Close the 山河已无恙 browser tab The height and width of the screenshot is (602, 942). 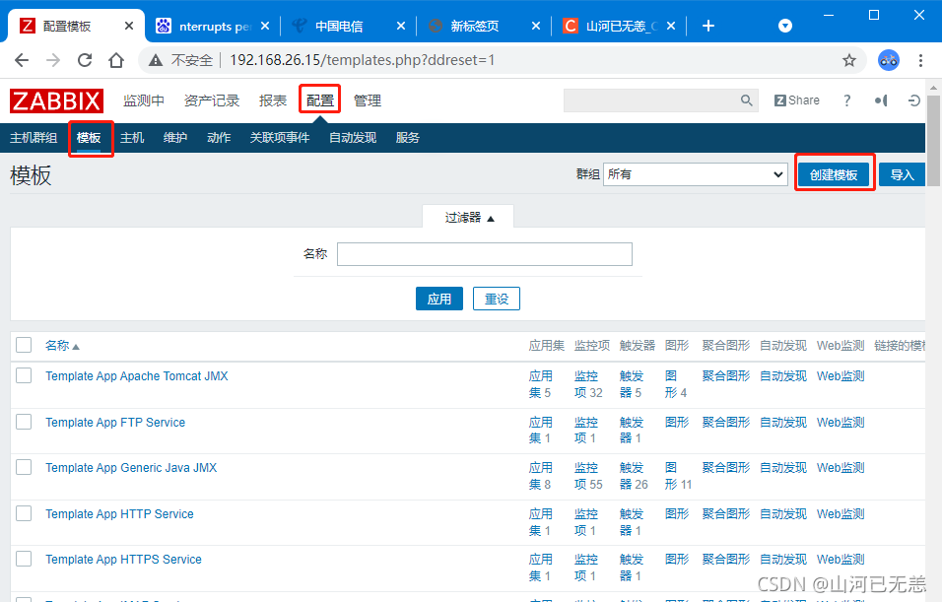click(x=671, y=26)
